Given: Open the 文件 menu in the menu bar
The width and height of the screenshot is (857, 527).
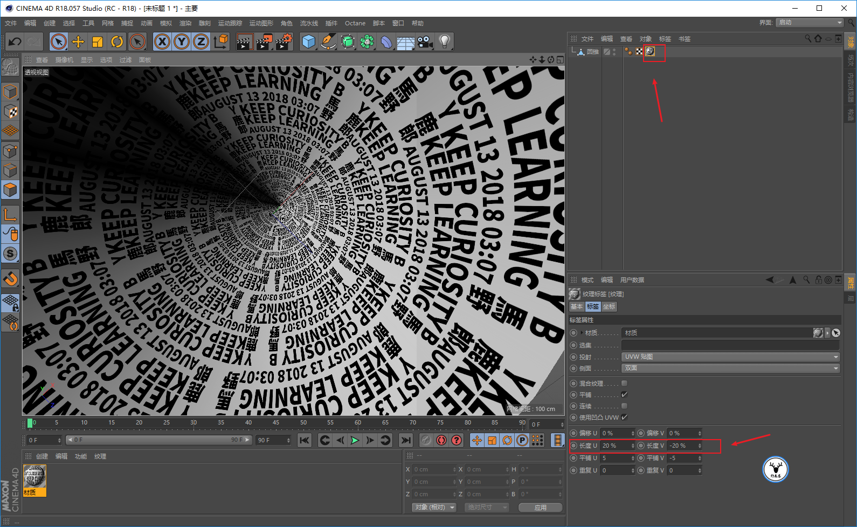Looking at the screenshot, I should pos(11,23).
